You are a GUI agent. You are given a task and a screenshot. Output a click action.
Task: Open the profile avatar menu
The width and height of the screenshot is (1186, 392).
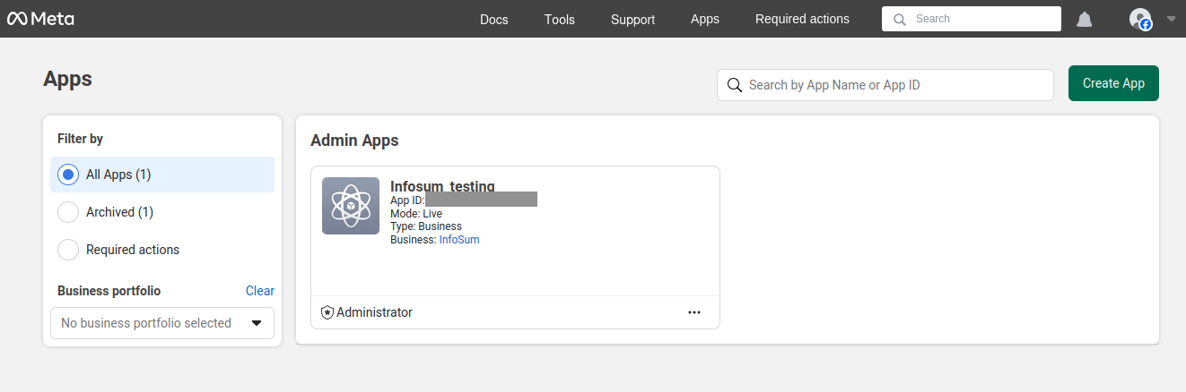[x=1140, y=19]
